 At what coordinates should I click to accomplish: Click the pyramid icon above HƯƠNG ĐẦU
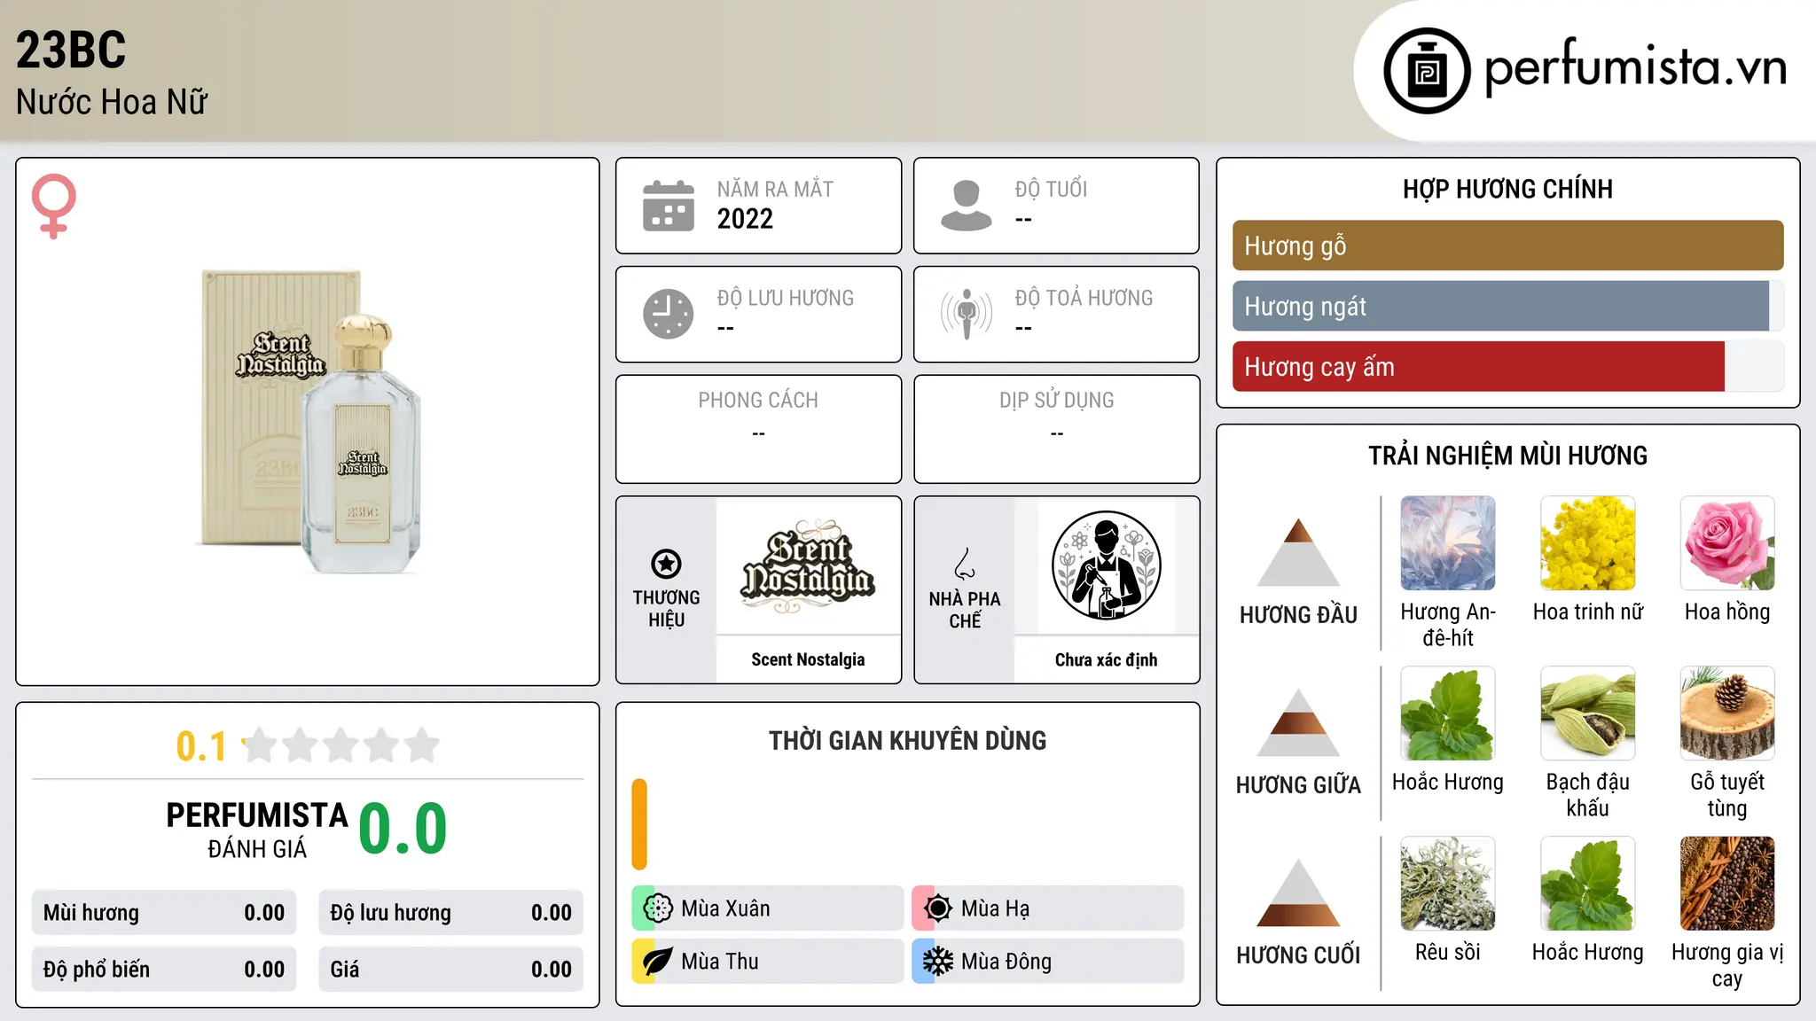click(x=1298, y=552)
